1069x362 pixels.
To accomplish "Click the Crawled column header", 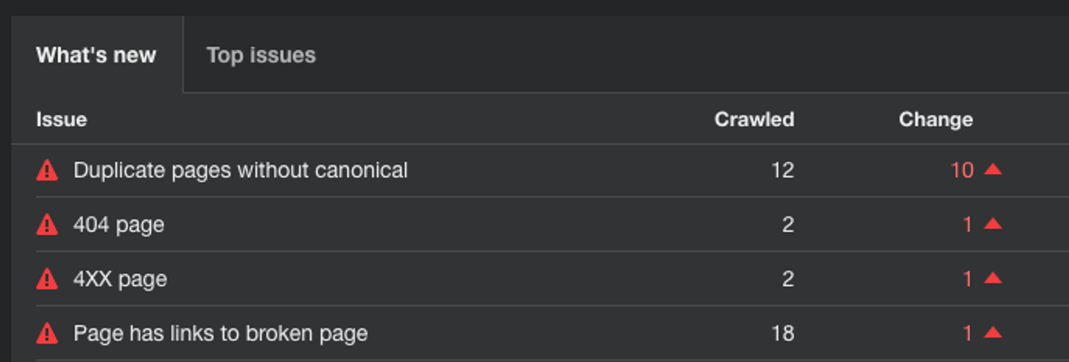I will (x=754, y=120).
